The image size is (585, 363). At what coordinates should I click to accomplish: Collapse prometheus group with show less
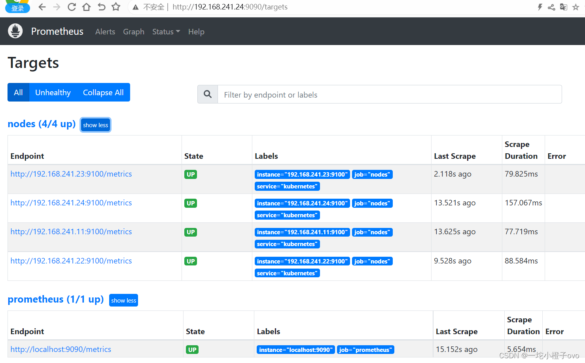tap(124, 300)
